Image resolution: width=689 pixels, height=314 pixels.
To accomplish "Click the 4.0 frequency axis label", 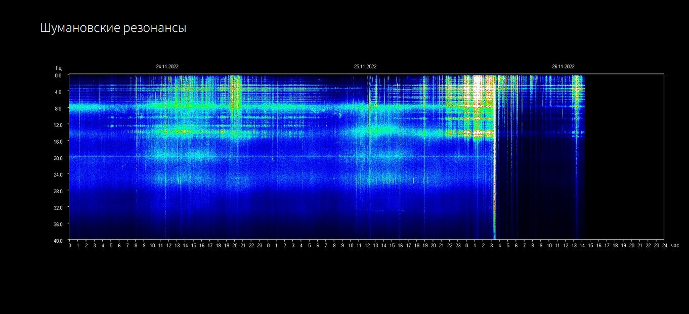I will pos(58,92).
